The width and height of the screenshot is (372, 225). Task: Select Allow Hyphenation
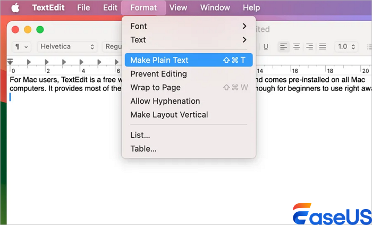point(189,101)
